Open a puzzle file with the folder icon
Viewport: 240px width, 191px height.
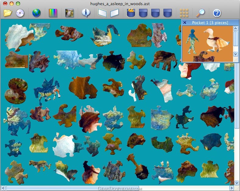click(8, 13)
